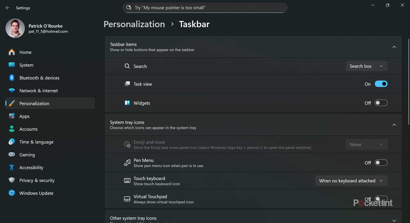
Task: Open Apps settings from the sidebar
Action: [x=24, y=116]
